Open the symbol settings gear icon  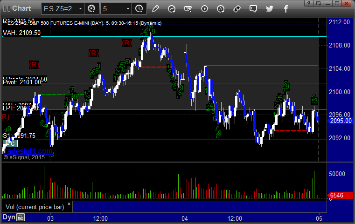pyautogui.click(x=91, y=9)
